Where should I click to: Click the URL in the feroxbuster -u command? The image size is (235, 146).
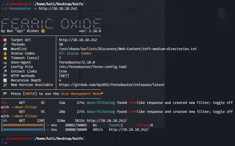click(58, 8)
